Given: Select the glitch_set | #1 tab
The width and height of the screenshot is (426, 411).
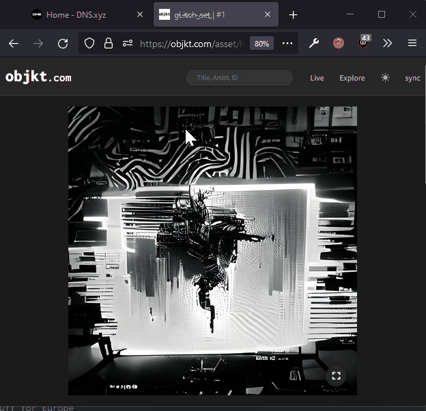Looking at the screenshot, I should tap(216, 14).
